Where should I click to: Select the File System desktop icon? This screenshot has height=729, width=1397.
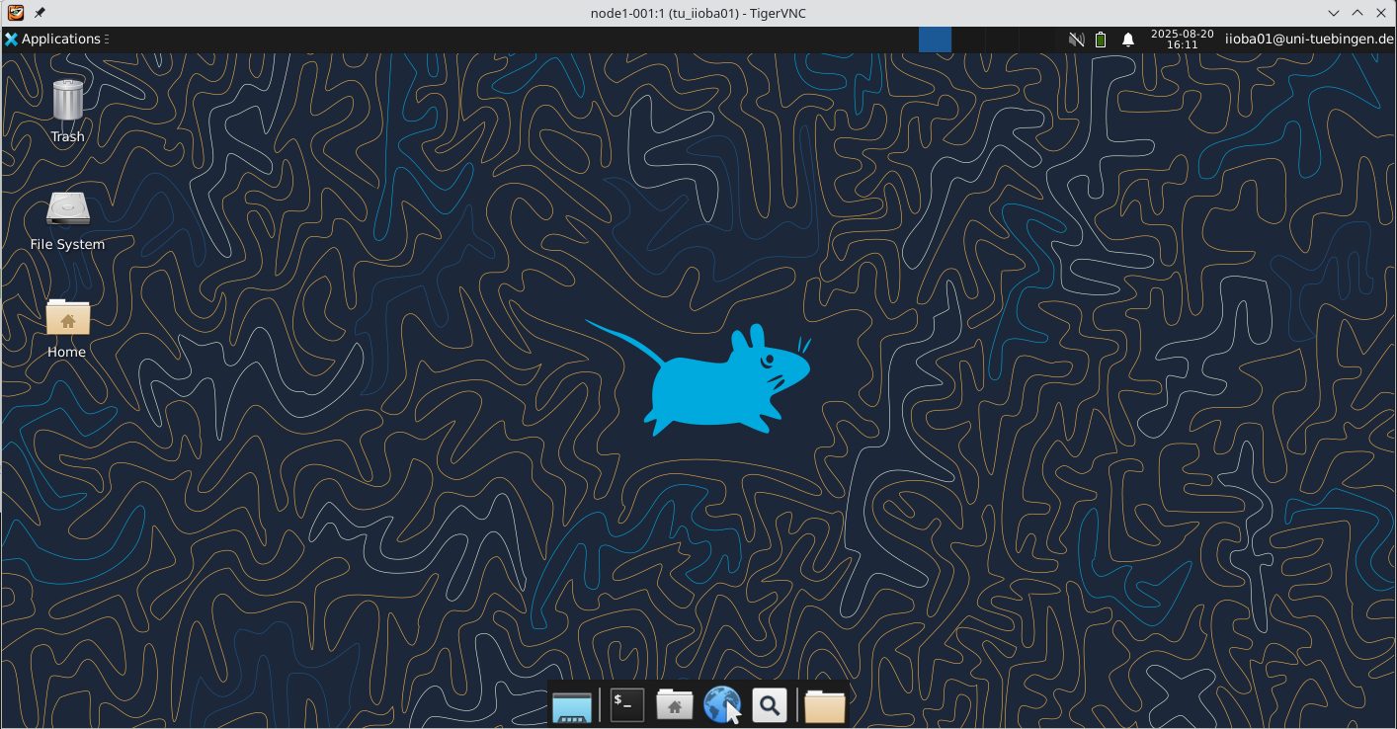click(67, 220)
